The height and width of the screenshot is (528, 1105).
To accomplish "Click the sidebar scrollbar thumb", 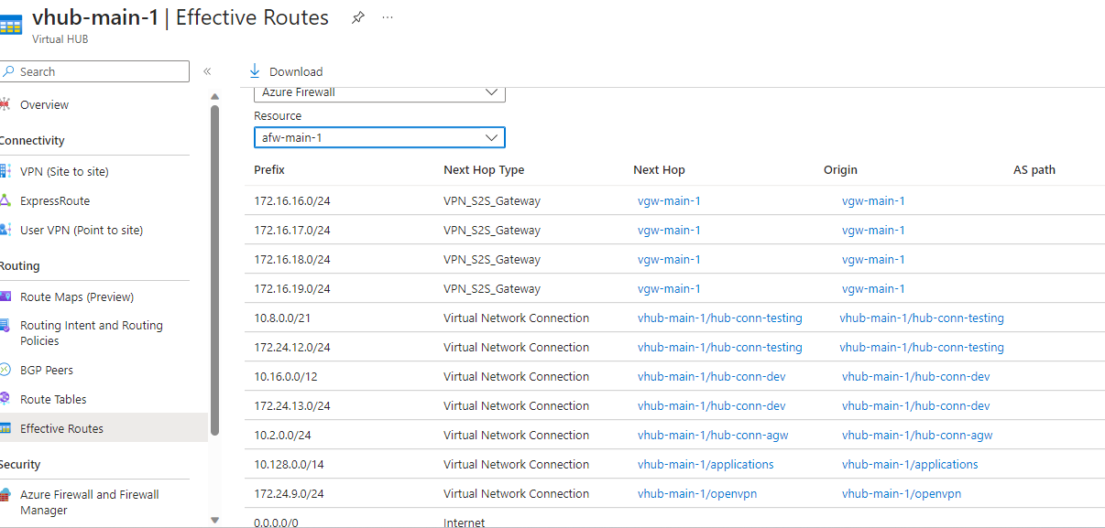I will tap(214, 270).
